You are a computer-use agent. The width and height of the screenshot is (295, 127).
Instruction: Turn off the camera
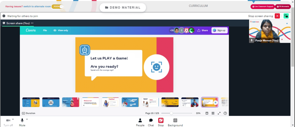[x=8, y=121]
